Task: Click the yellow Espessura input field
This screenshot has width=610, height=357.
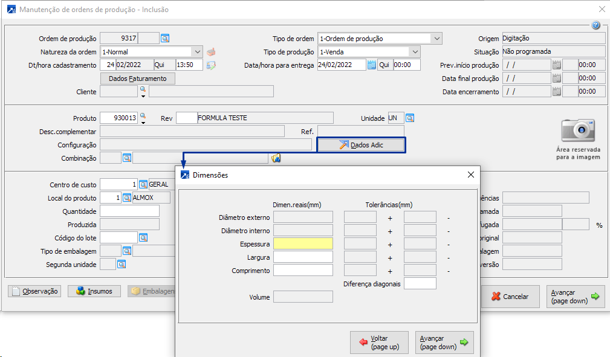Action: point(303,243)
